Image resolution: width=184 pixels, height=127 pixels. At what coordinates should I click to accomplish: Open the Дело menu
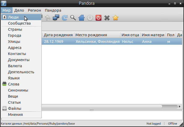(x=19, y=10)
